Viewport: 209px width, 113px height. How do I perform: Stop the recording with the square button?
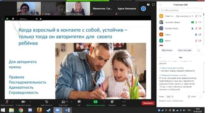point(41,19)
